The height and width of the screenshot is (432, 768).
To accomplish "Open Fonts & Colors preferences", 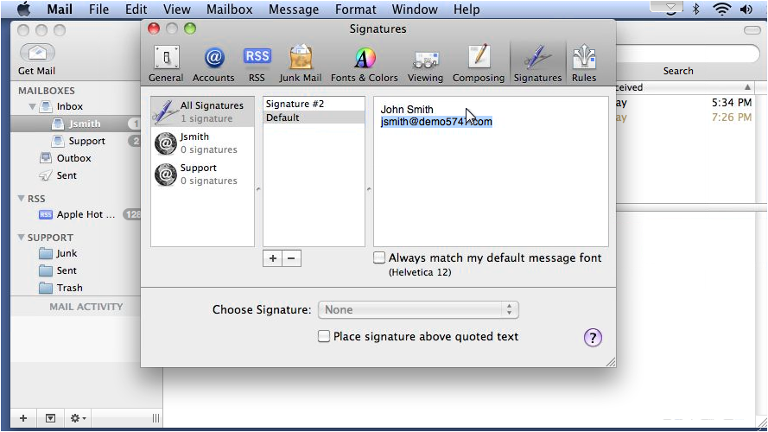I will [365, 64].
